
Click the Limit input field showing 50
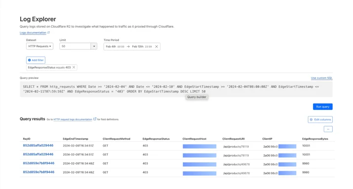(75, 46)
